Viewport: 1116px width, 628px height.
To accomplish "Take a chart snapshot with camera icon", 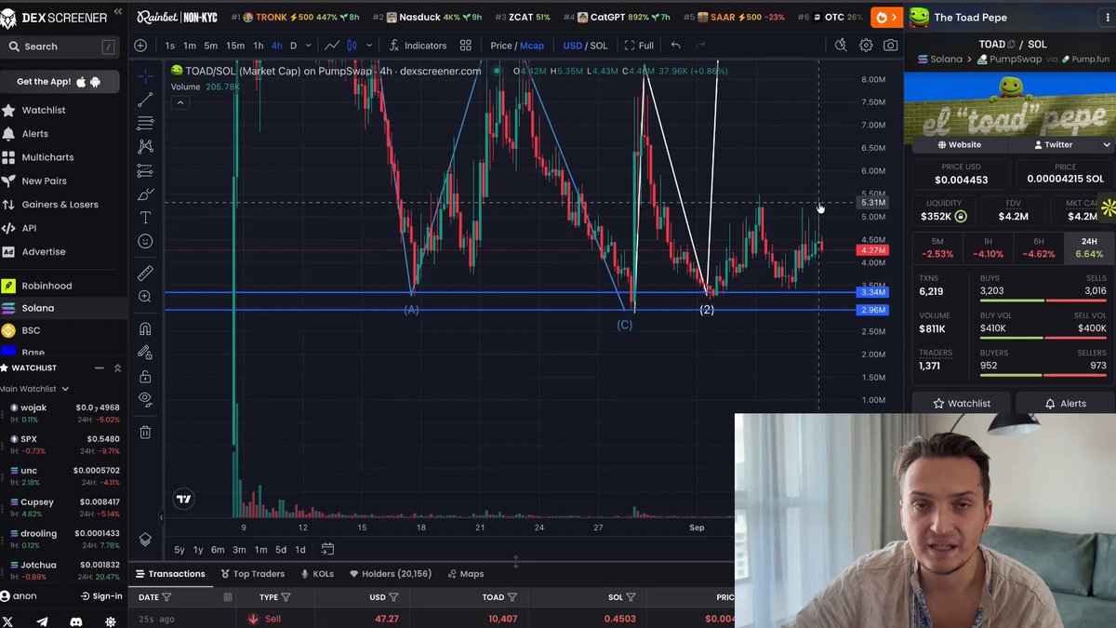I will point(891,46).
